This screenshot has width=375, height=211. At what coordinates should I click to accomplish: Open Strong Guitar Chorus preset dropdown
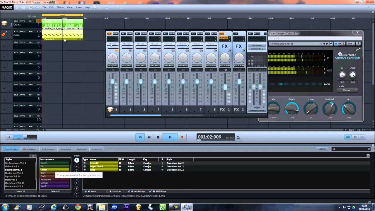point(321,44)
